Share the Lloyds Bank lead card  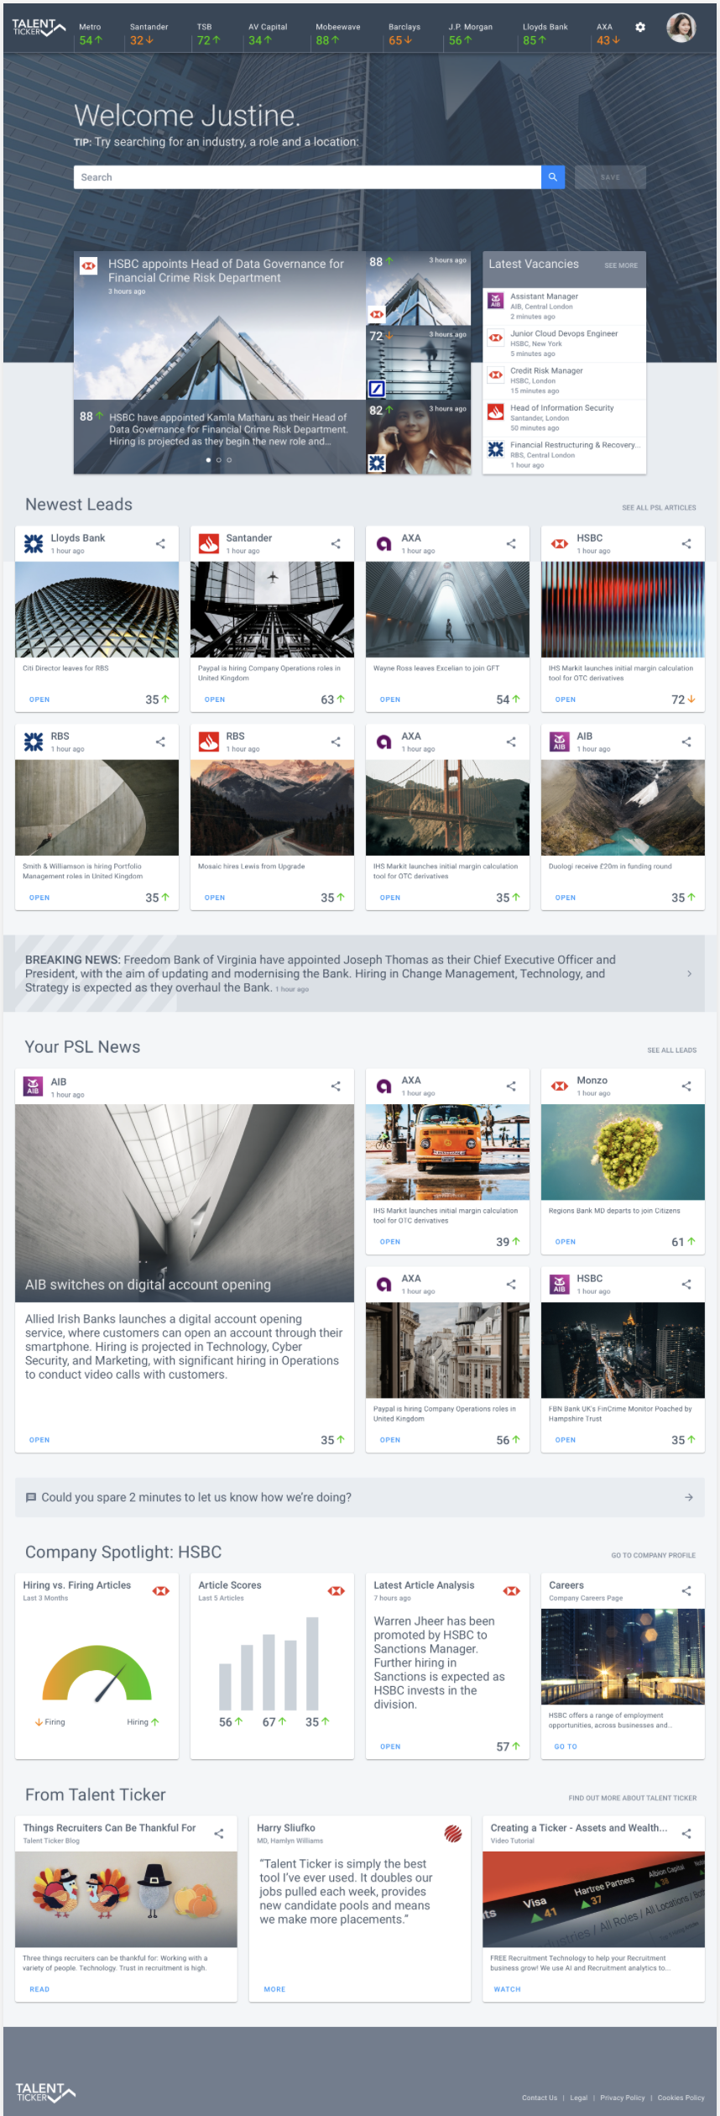160,544
